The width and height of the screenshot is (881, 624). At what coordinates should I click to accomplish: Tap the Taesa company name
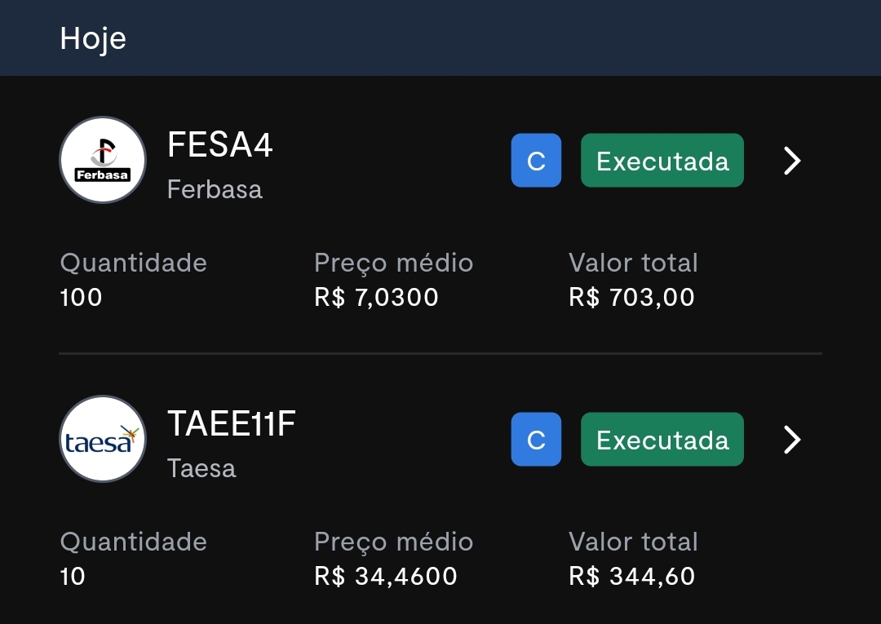pos(201,468)
